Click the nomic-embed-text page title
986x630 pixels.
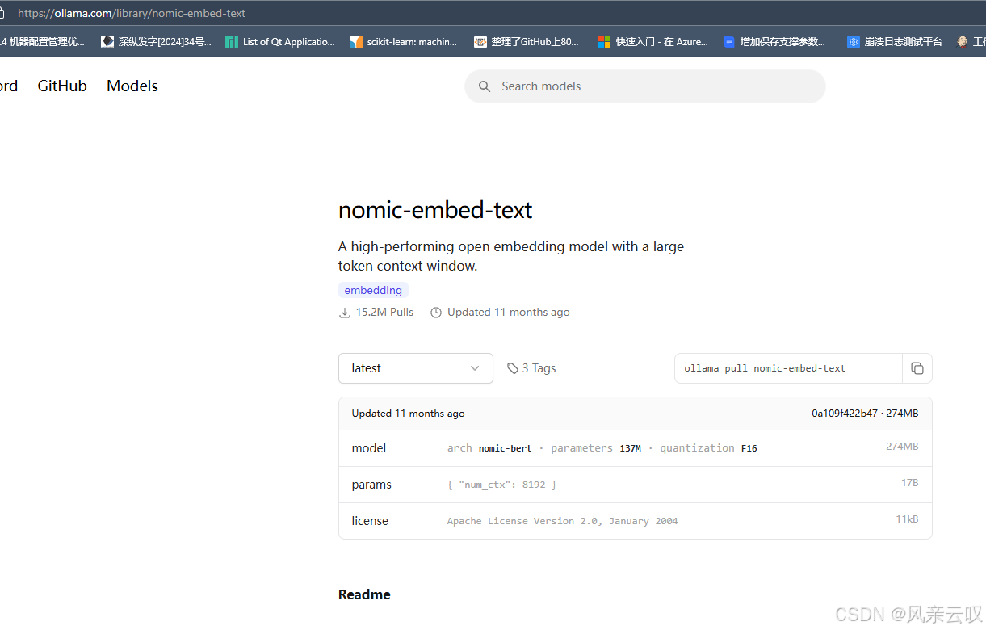435,210
